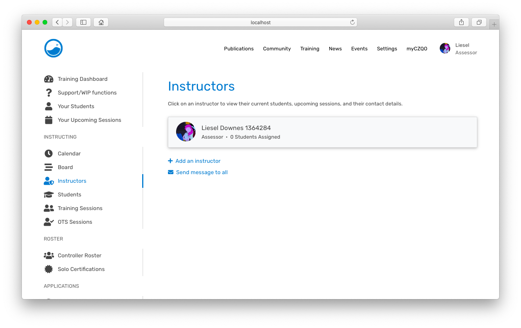Click the Support/WIP functions question mark icon
The image size is (521, 328).
[x=49, y=93]
